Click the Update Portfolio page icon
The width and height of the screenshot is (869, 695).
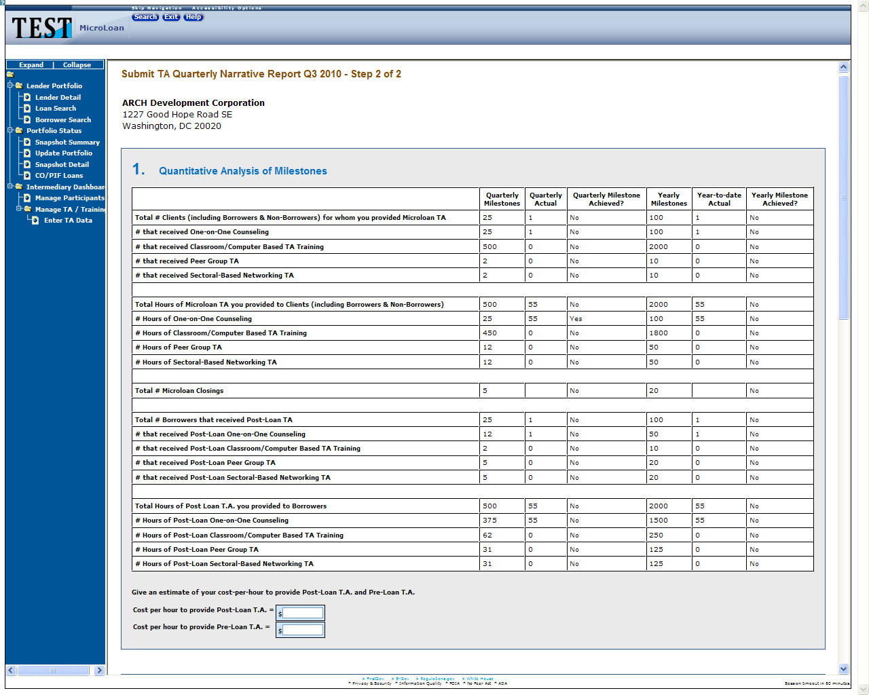27,153
